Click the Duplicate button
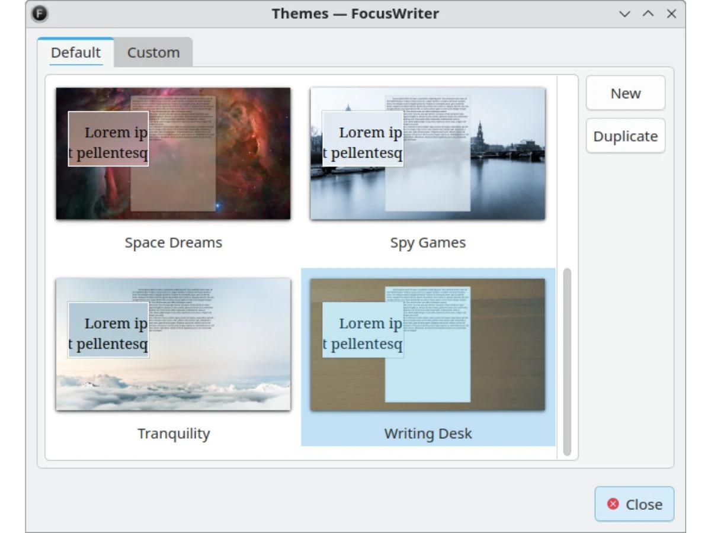Screen dimensions: 711x533 click(x=626, y=136)
